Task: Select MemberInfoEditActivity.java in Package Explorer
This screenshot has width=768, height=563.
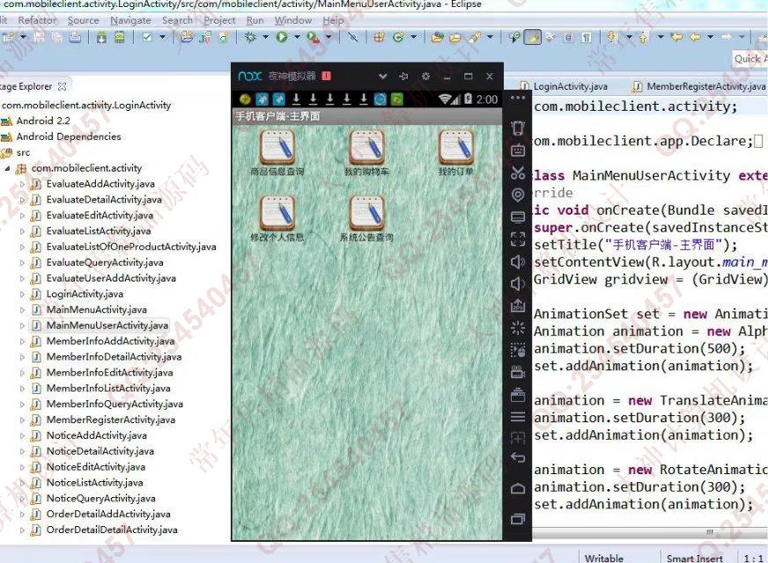Action: coord(109,373)
